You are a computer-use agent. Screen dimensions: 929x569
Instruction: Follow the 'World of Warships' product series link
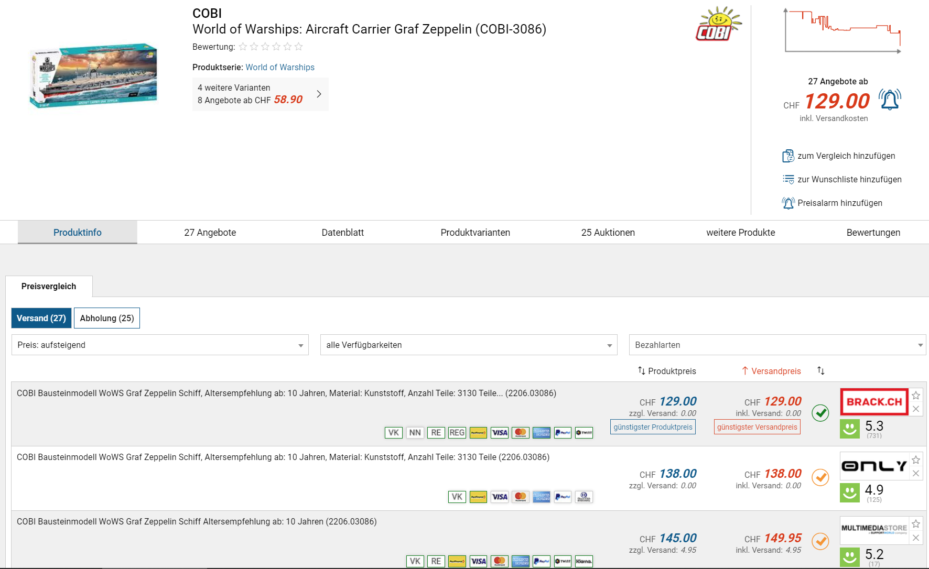pyautogui.click(x=280, y=67)
